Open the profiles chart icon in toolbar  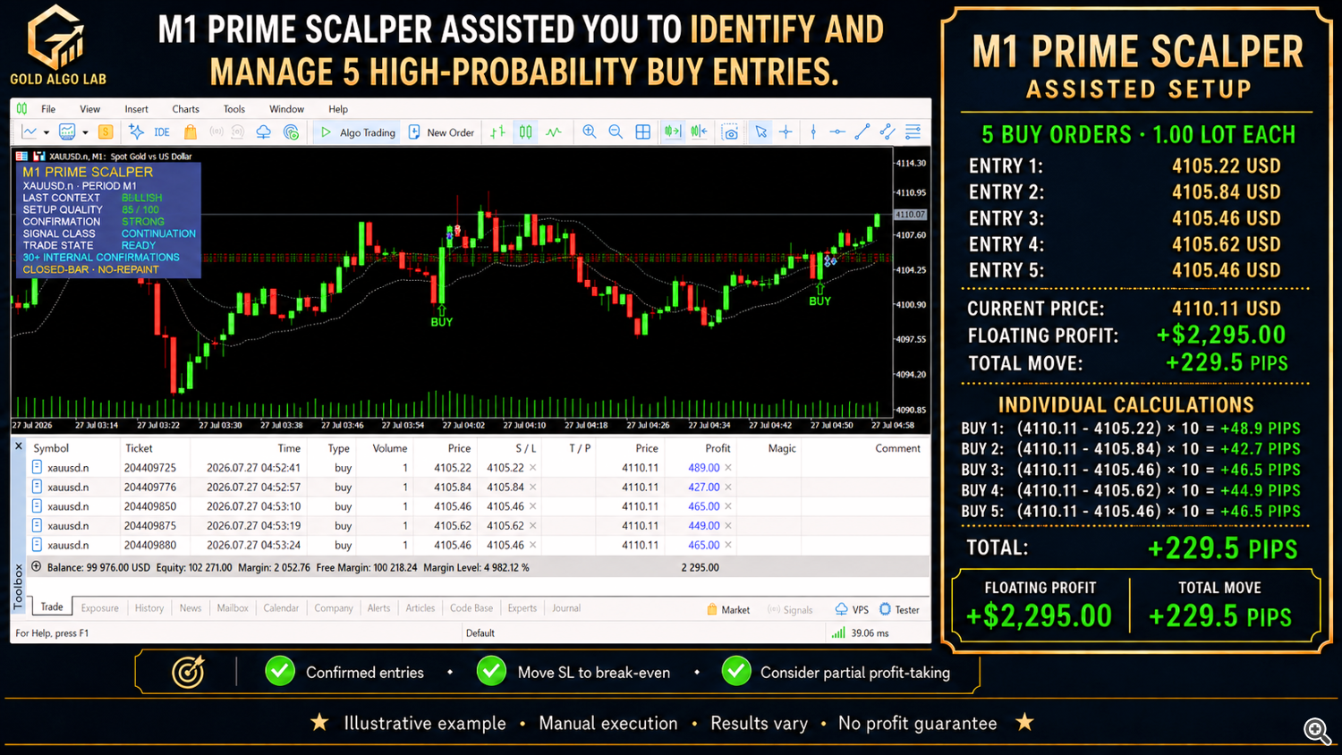[x=67, y=132]
